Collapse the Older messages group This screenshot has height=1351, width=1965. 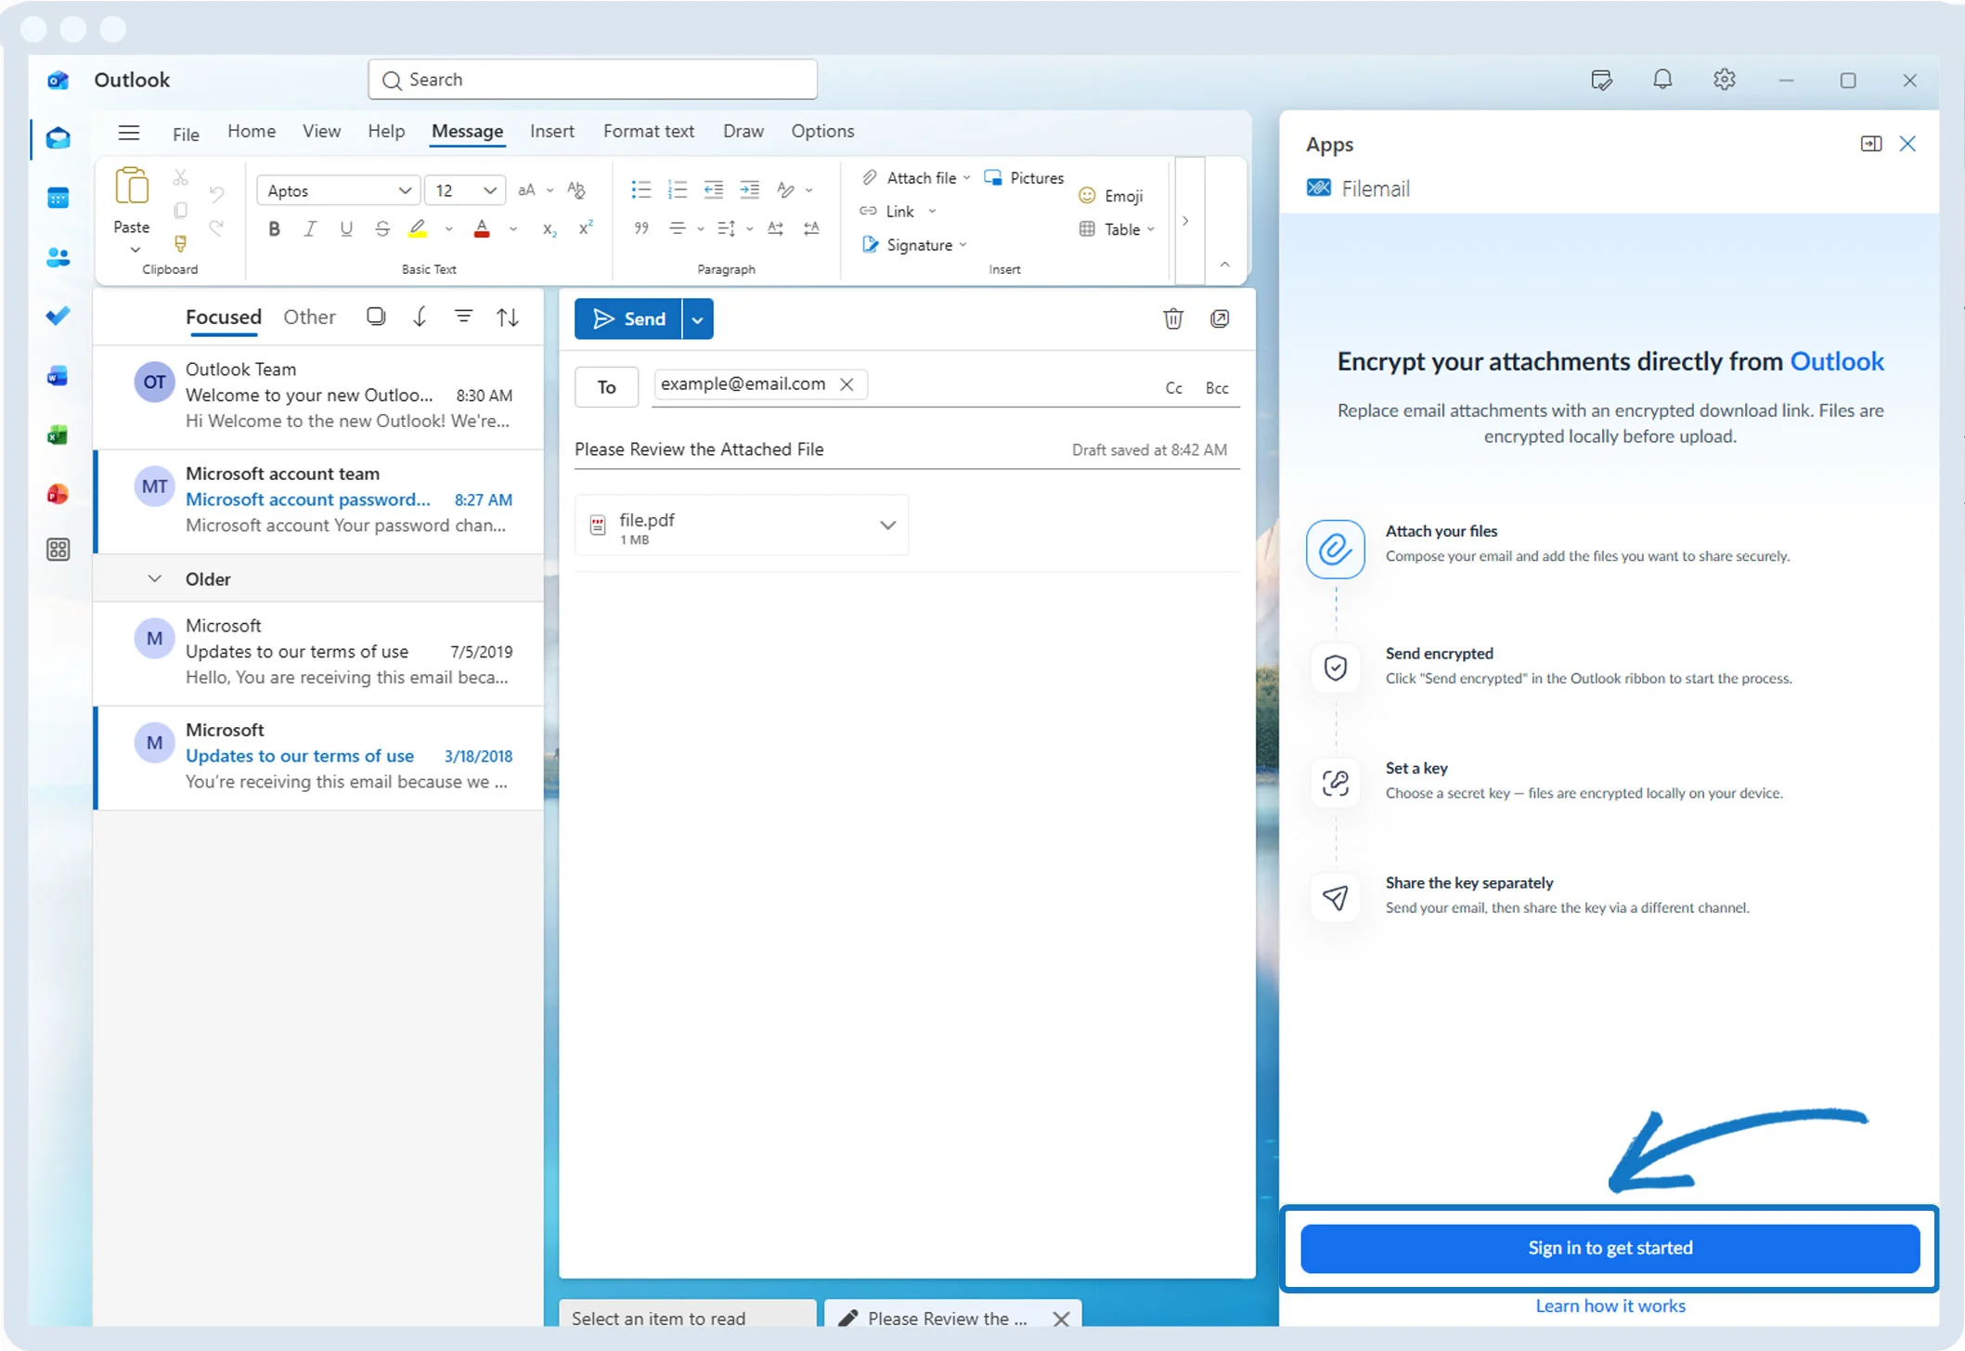pos(155,579)
